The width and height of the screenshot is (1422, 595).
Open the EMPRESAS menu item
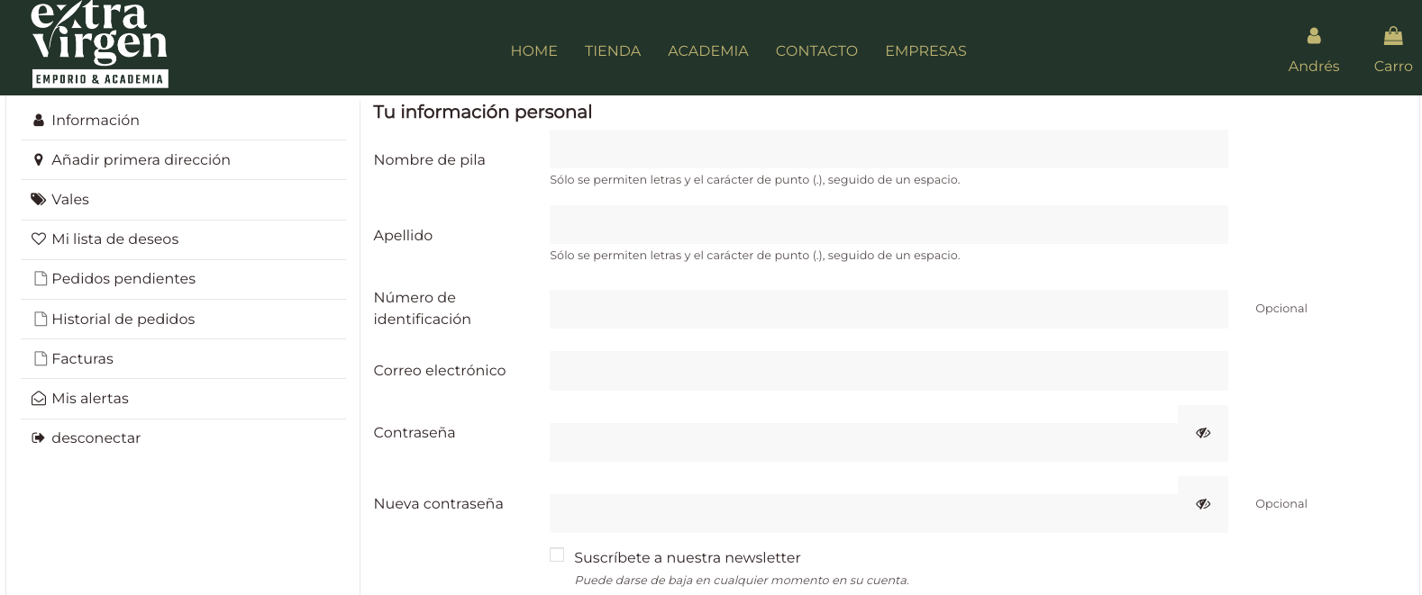coord(925,51)
